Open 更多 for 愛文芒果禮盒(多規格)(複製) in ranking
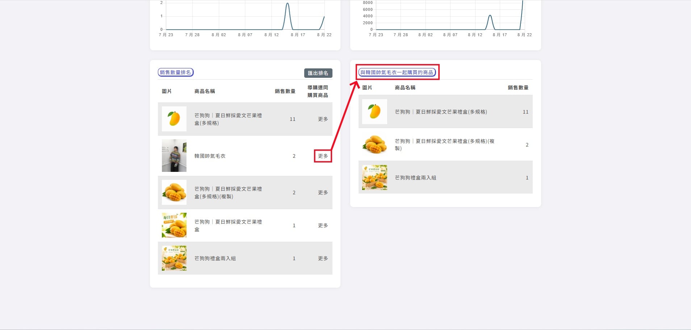 click(323, 192)
